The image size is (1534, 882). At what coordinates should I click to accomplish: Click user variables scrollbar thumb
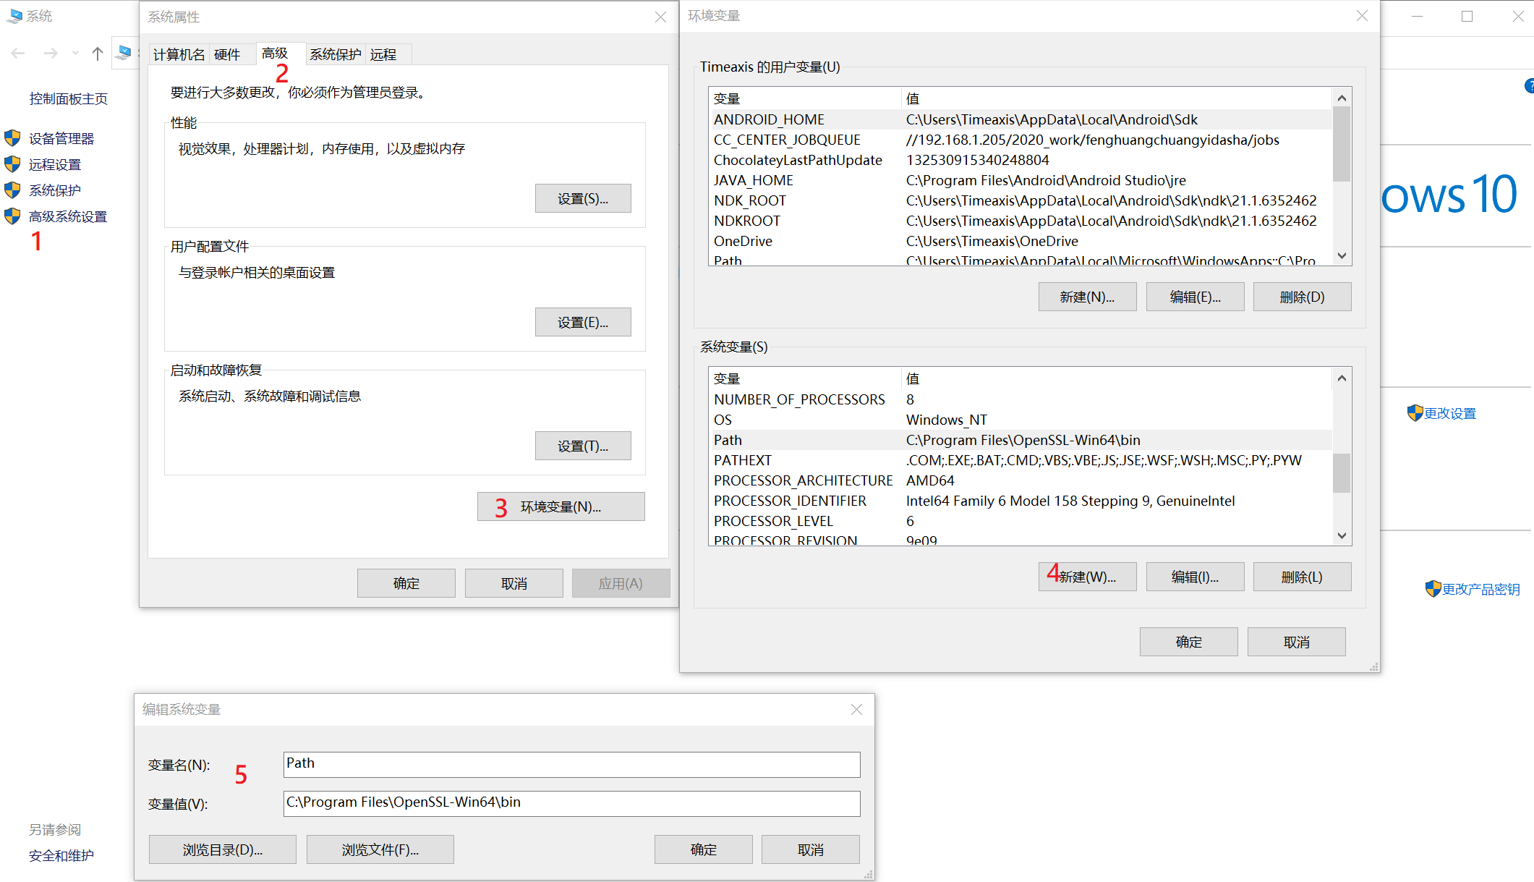coord(1342,144)
